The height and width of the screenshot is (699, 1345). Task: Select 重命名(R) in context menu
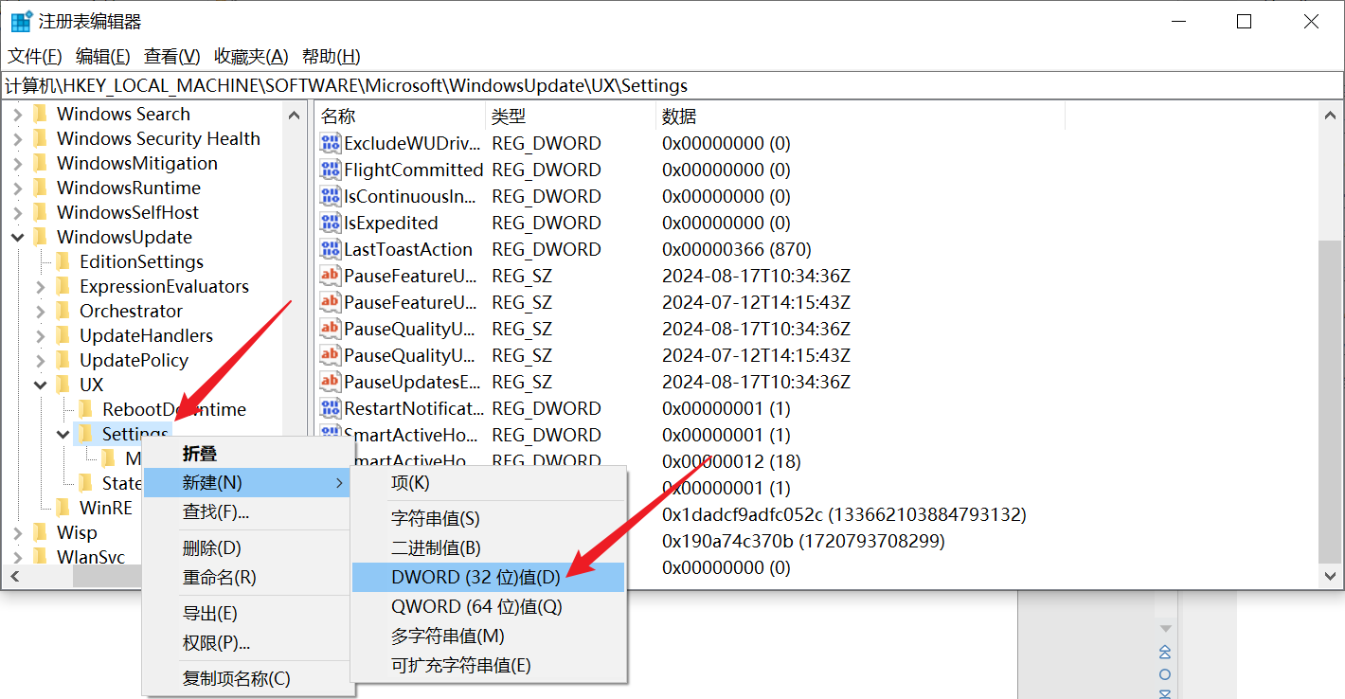[x=247, y=577]
